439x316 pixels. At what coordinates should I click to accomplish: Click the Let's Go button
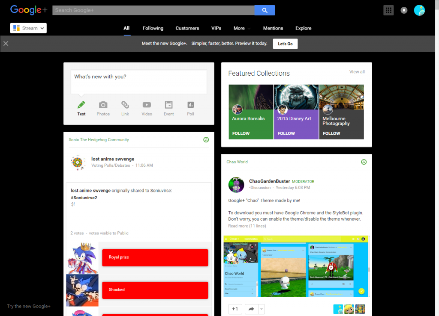[x=285, y=44]
